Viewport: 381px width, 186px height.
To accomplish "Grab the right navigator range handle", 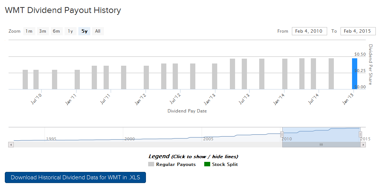I will [360, 134].
